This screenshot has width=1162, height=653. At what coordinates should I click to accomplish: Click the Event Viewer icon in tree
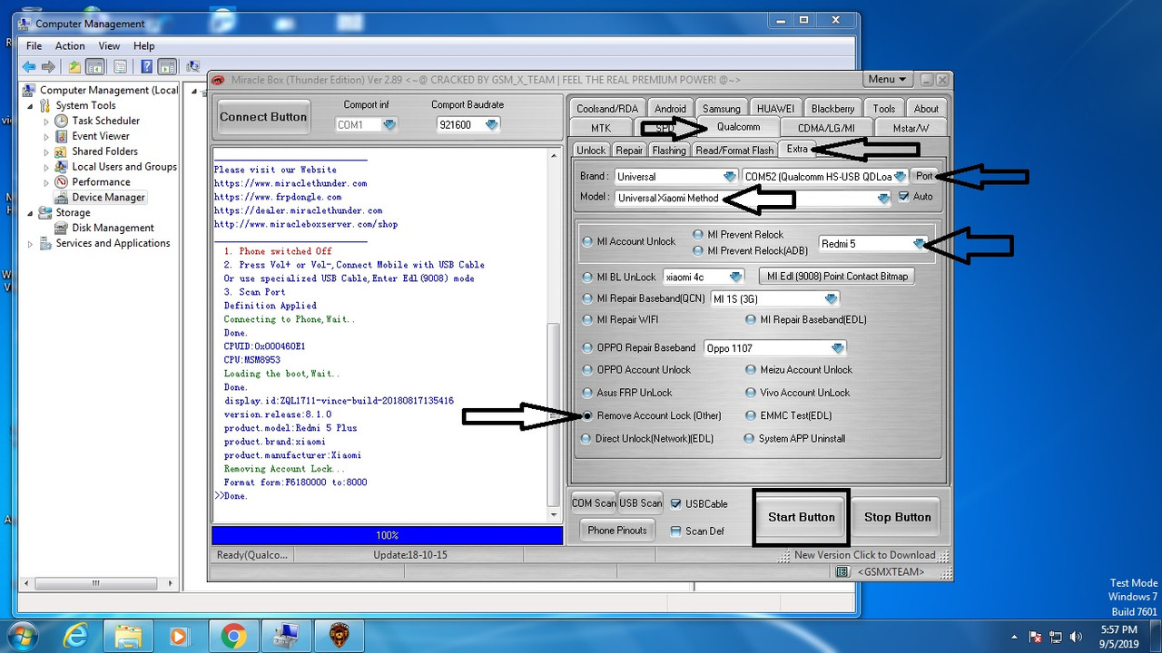point(61,136)
